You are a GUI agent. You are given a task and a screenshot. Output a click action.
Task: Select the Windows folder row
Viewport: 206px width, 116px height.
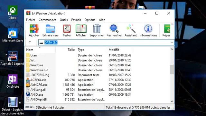coord(79,65)
